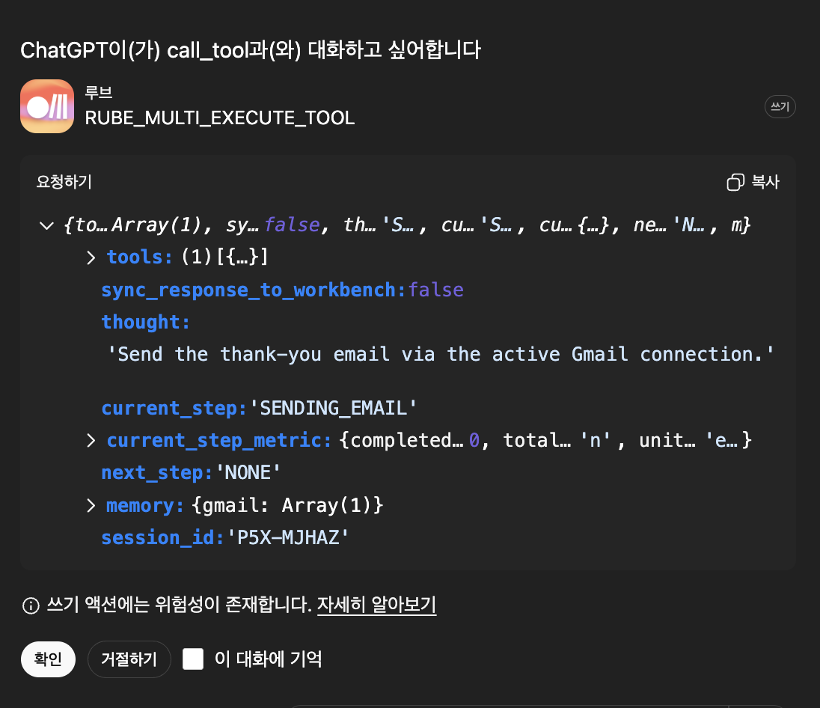The width and height of the screenshot is (820, 708).
Task: Click the 이 대화에 기억 label text
Action: coord(269,659)
